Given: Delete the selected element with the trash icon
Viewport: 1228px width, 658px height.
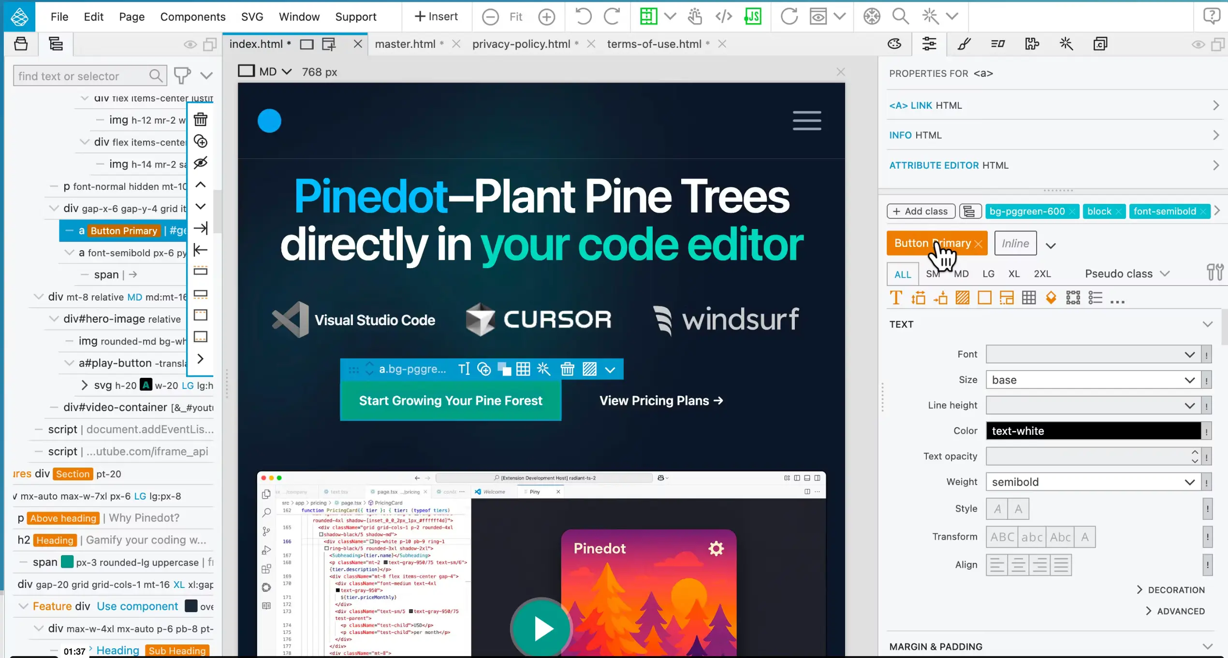Looking at the screenshot, I should pyautogui.click(x=200, y=119).
